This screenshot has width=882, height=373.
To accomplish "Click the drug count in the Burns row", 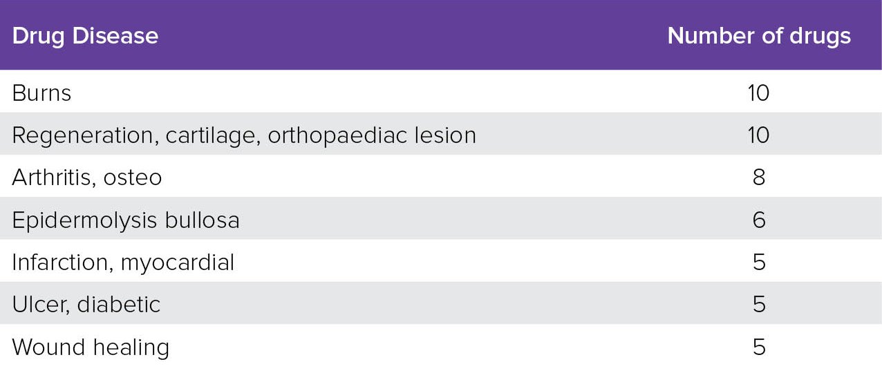I will pyautogui.click(x=759, y=93).
